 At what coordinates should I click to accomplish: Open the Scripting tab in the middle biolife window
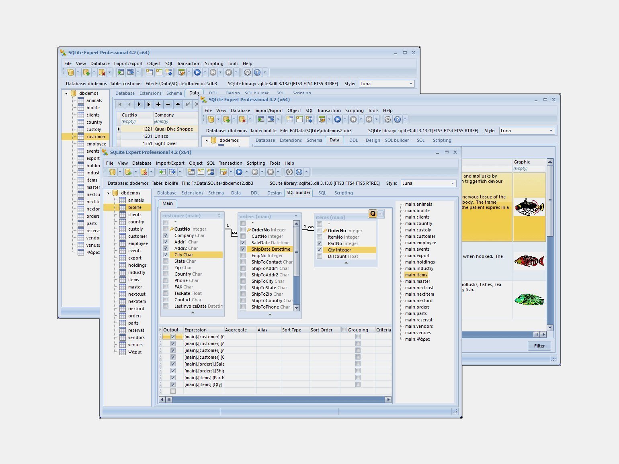coord(442,140)
